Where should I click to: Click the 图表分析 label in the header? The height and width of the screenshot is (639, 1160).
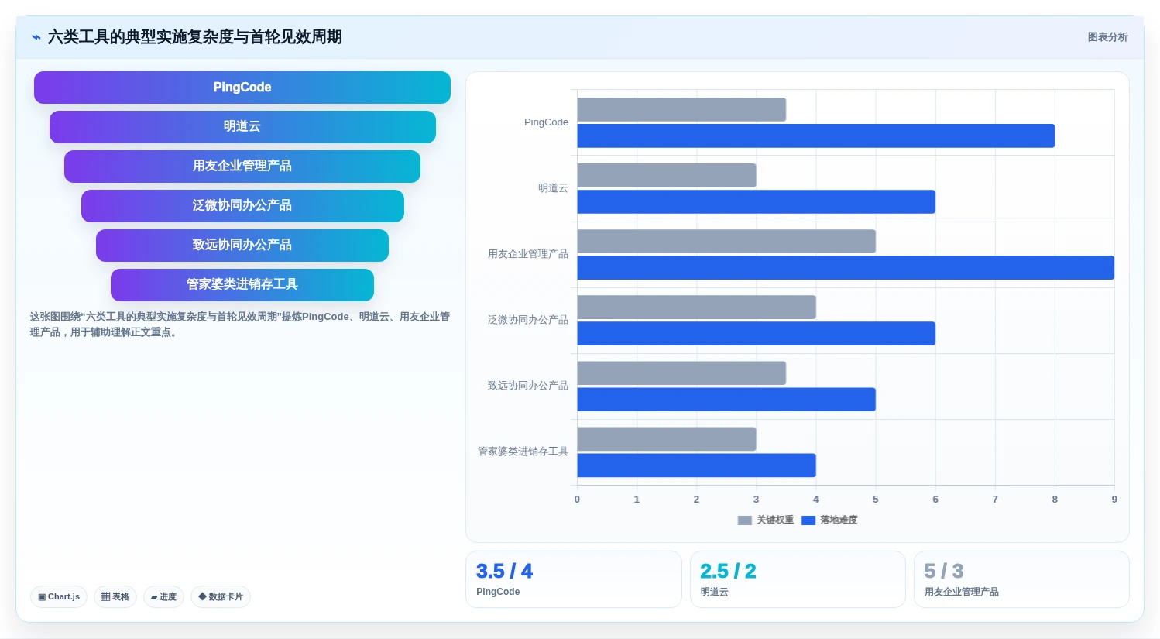coord(1107,37)
